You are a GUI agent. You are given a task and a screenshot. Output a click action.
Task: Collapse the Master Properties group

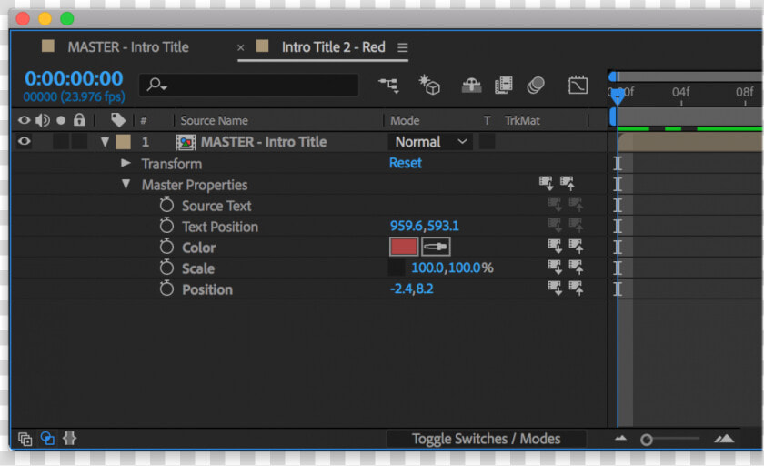(x=126, y=184)
